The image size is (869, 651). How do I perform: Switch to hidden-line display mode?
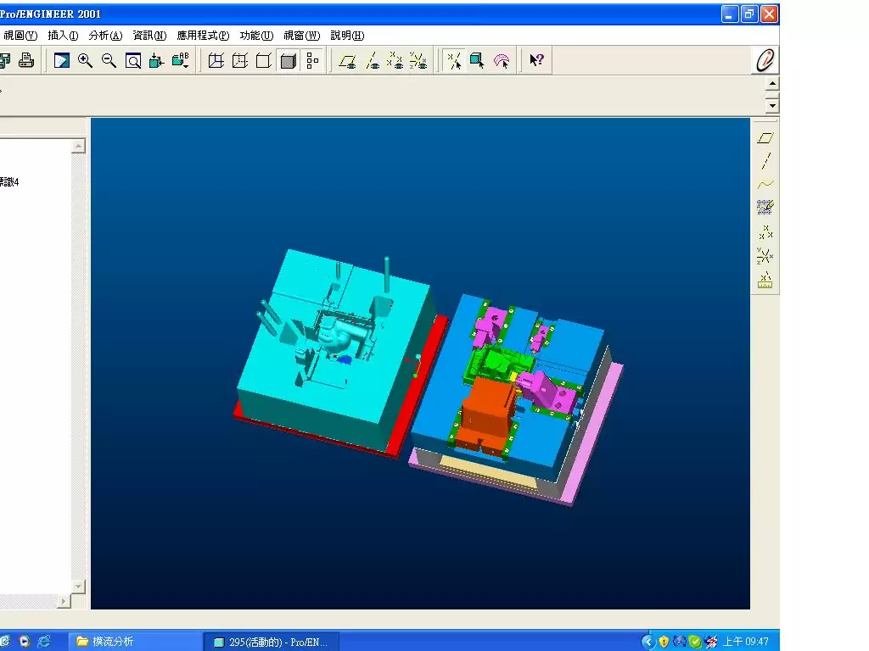point(240,60)
